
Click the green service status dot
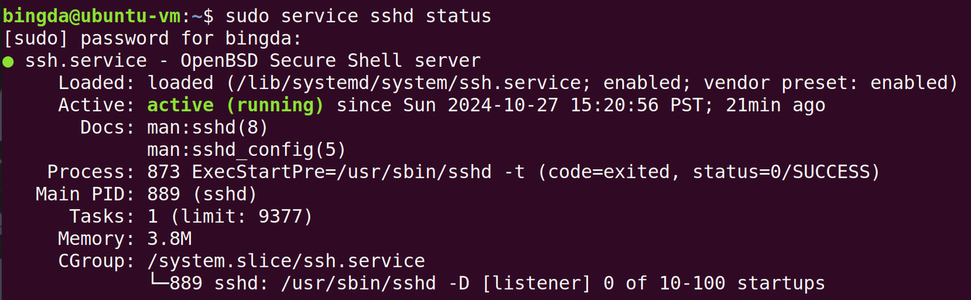8,61
